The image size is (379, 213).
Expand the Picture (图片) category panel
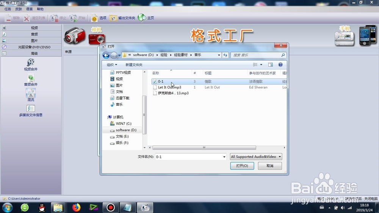click(31, 41)
